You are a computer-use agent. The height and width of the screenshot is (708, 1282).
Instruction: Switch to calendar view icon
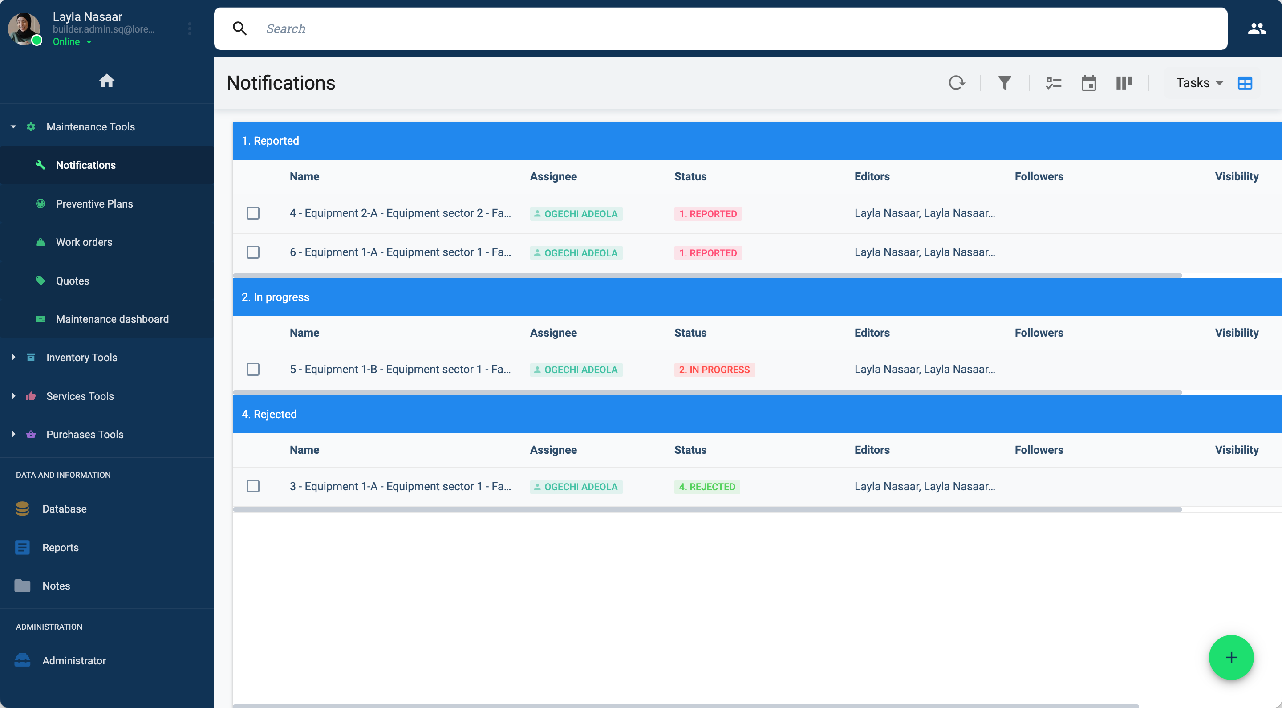pyautogui.click(x=1088, y=83)
